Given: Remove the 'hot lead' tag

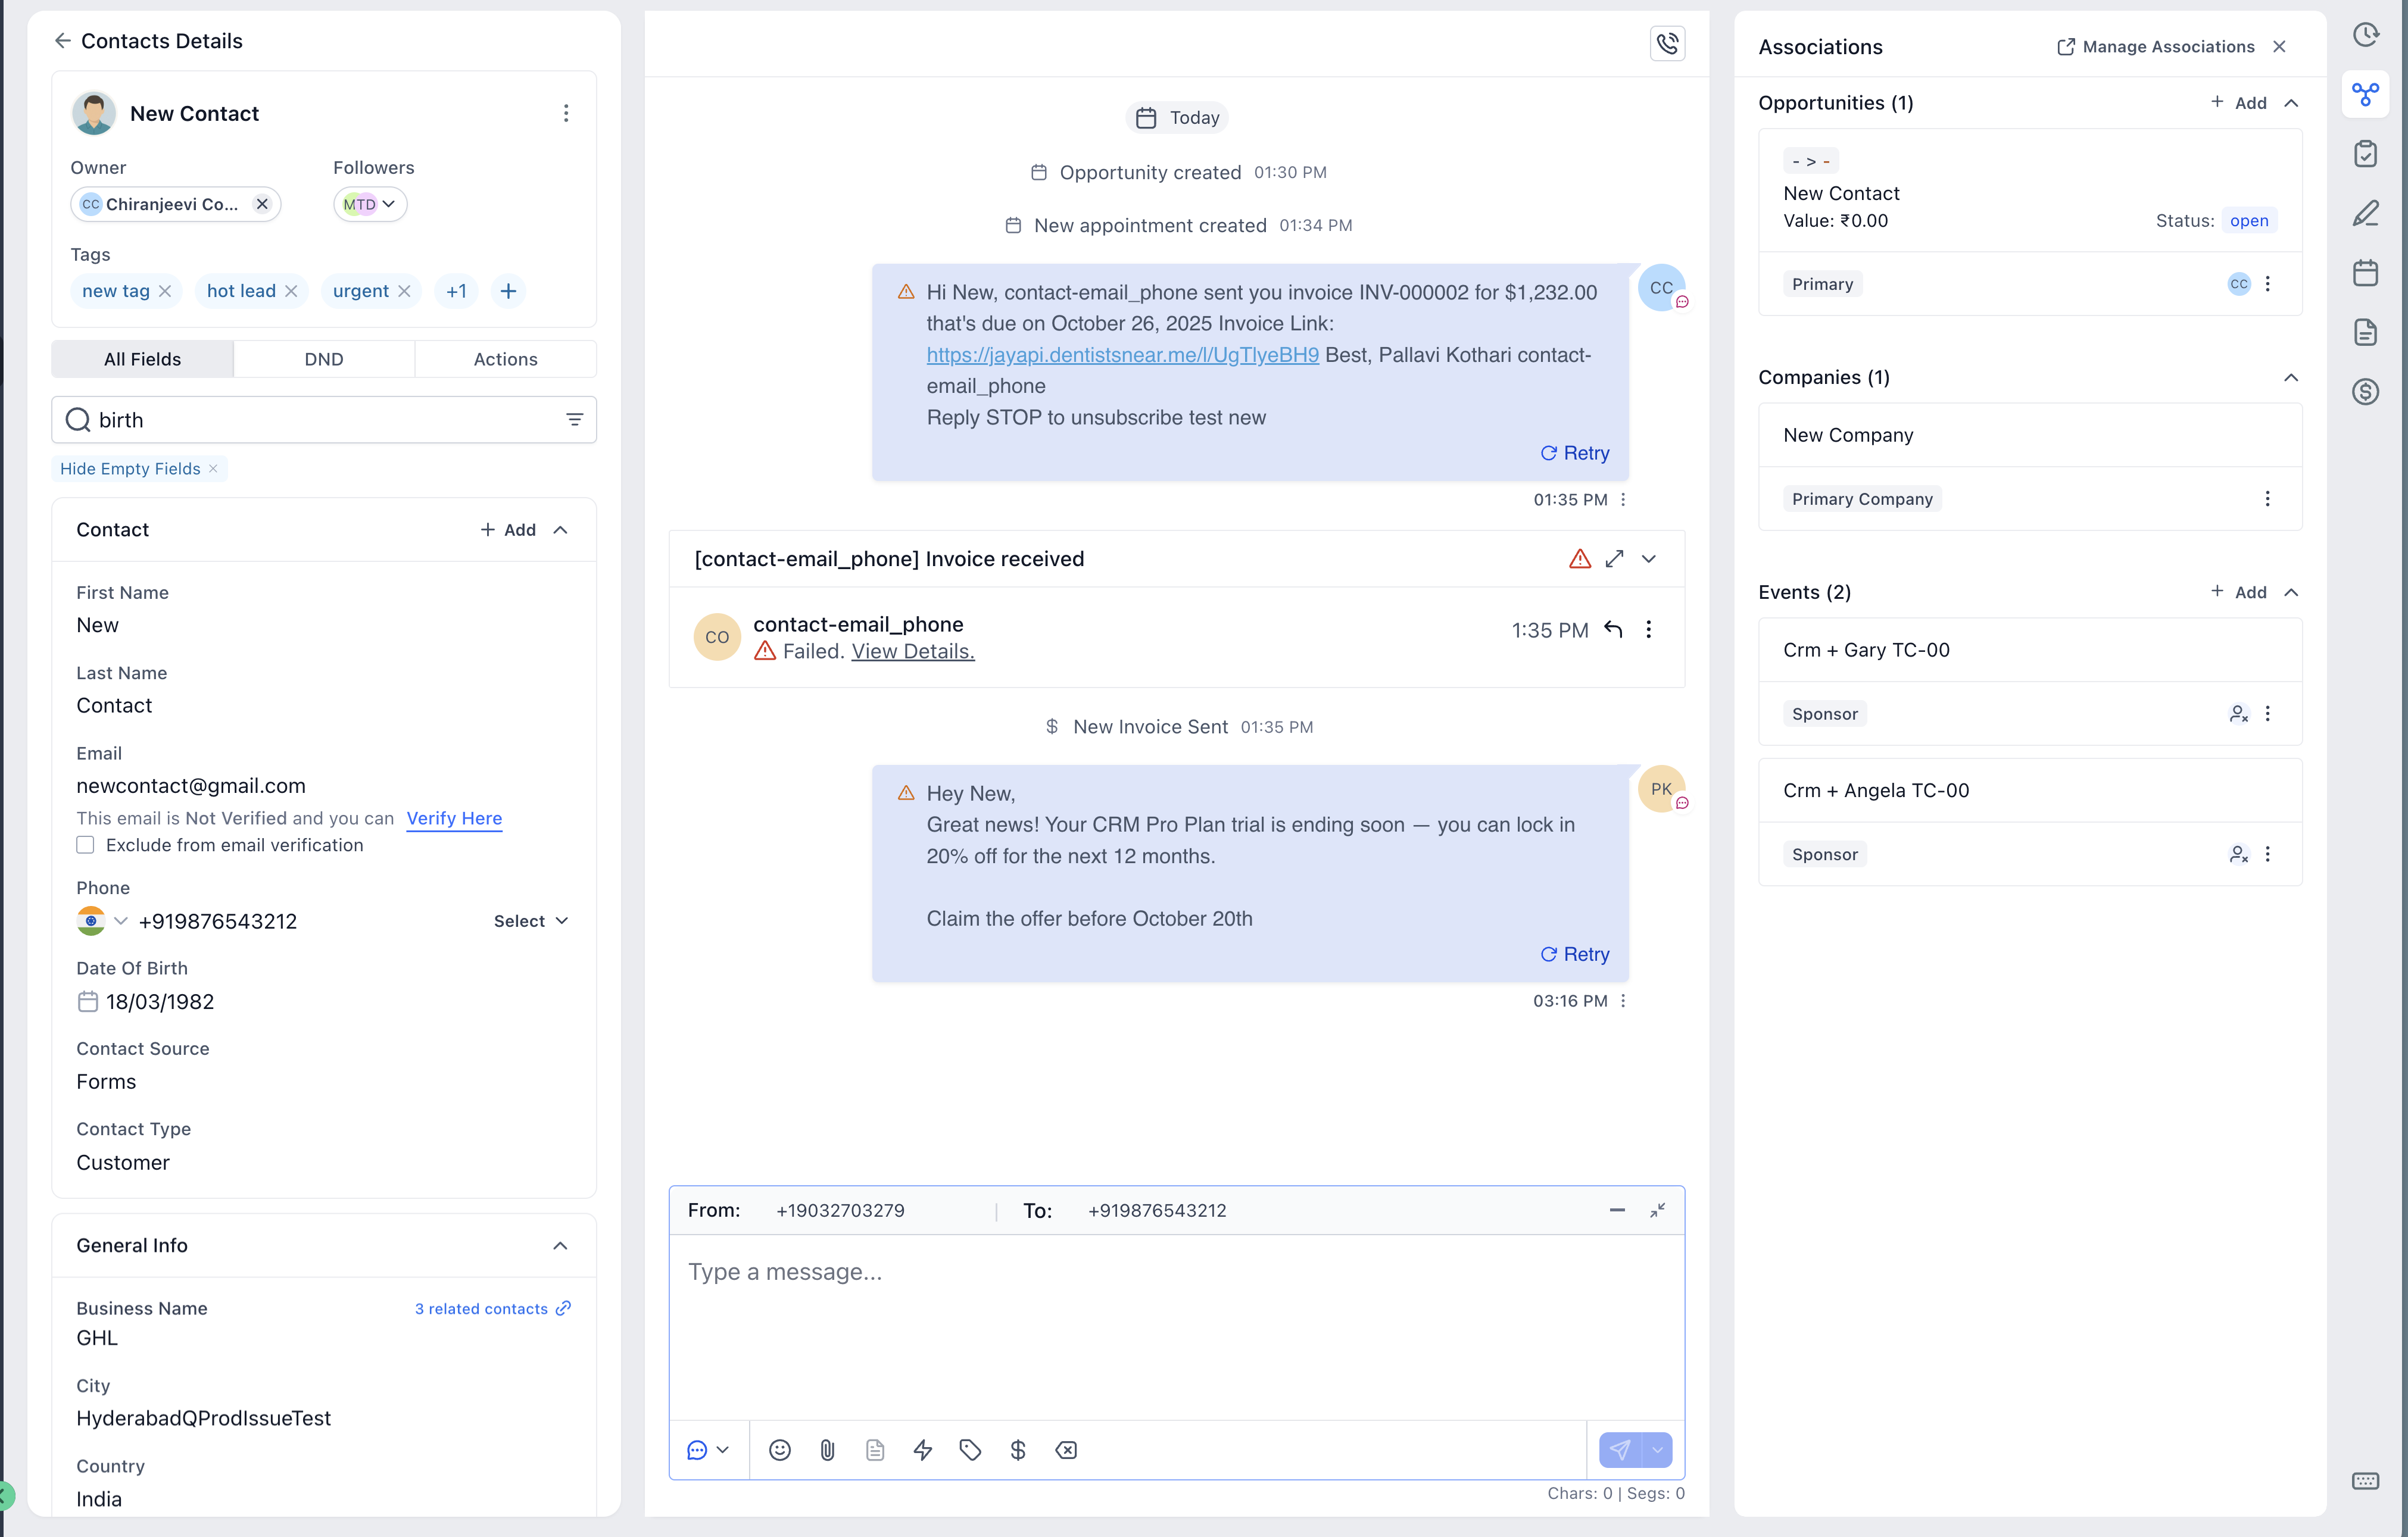Looking at the screenshot, I should click(x=291, y=291).
